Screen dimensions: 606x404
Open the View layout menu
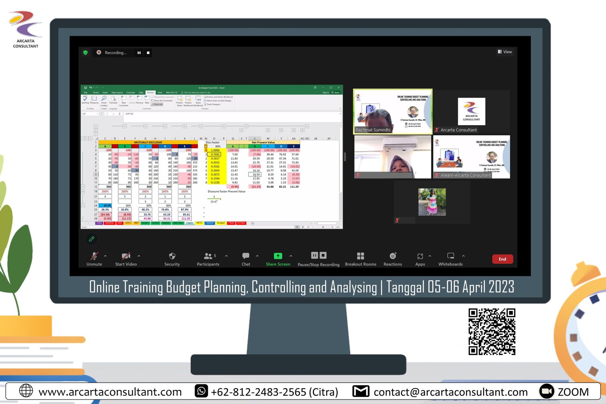505,52
